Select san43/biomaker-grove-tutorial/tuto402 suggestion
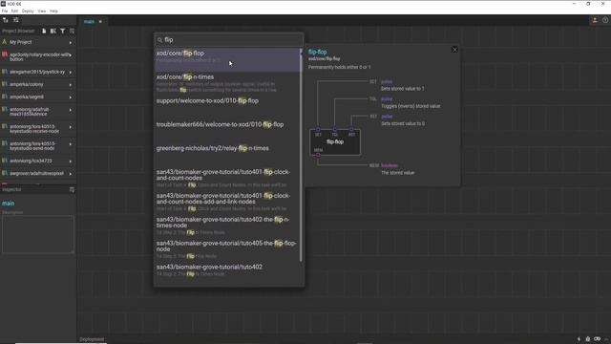Image resolution: width=611 pixels, height=344 pixels. coord(227,270)
